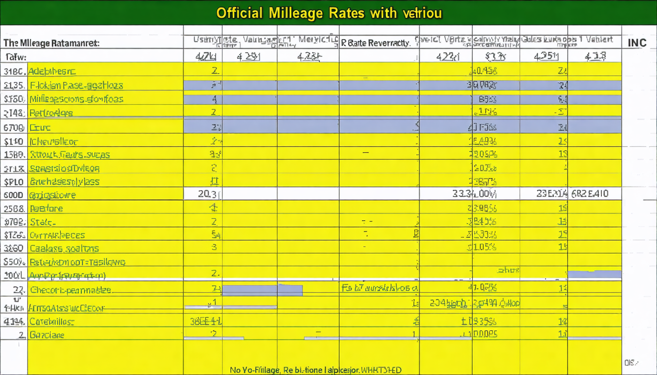Click the 'Official Milleage Rates' title banner
Image resolution: width=657 pixels, height=375 pixels.
[x=328, y=13]
